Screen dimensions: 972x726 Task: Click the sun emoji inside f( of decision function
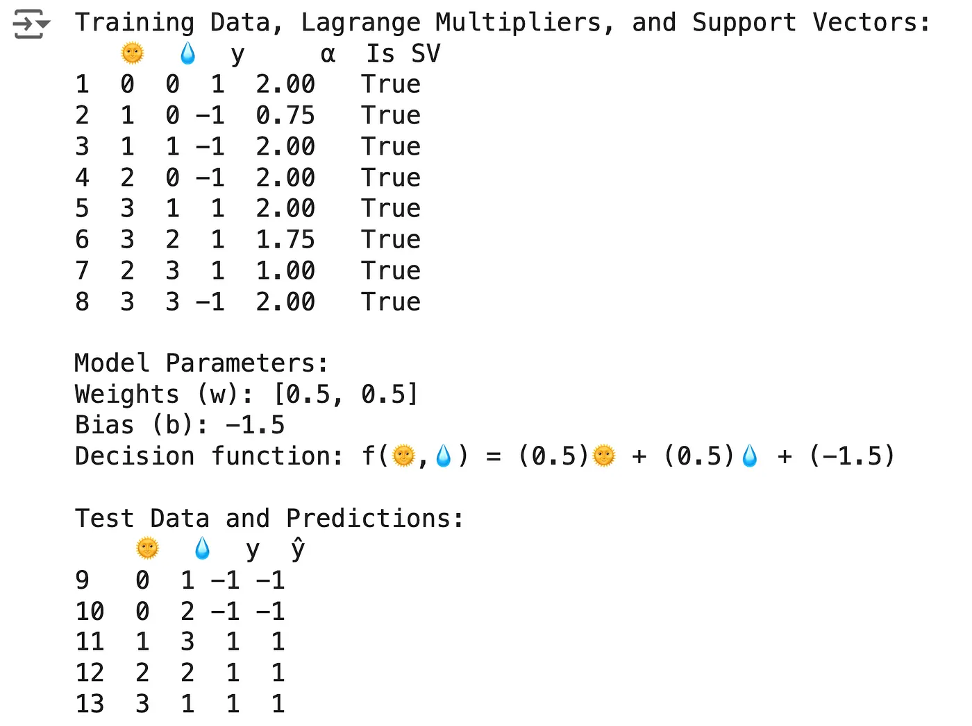point(403,456)
